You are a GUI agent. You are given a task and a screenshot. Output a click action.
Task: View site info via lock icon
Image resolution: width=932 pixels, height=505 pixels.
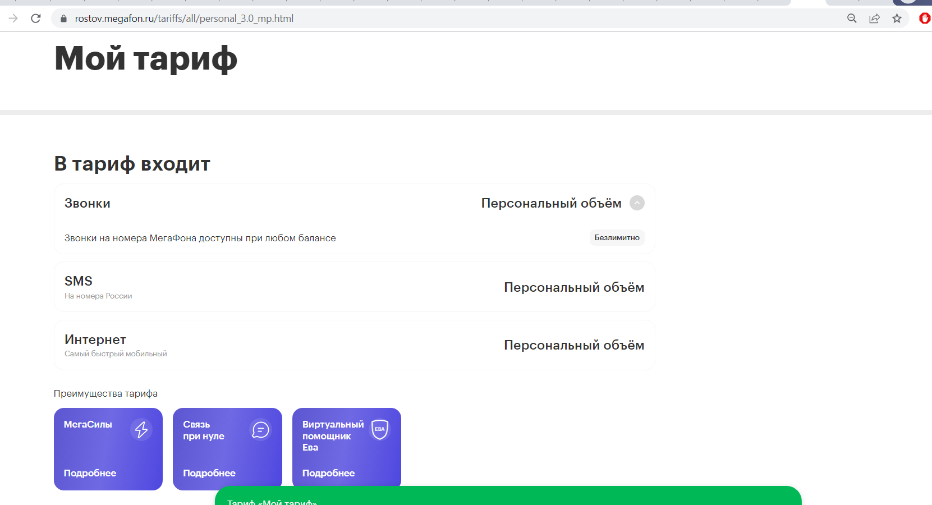point(63,19)
